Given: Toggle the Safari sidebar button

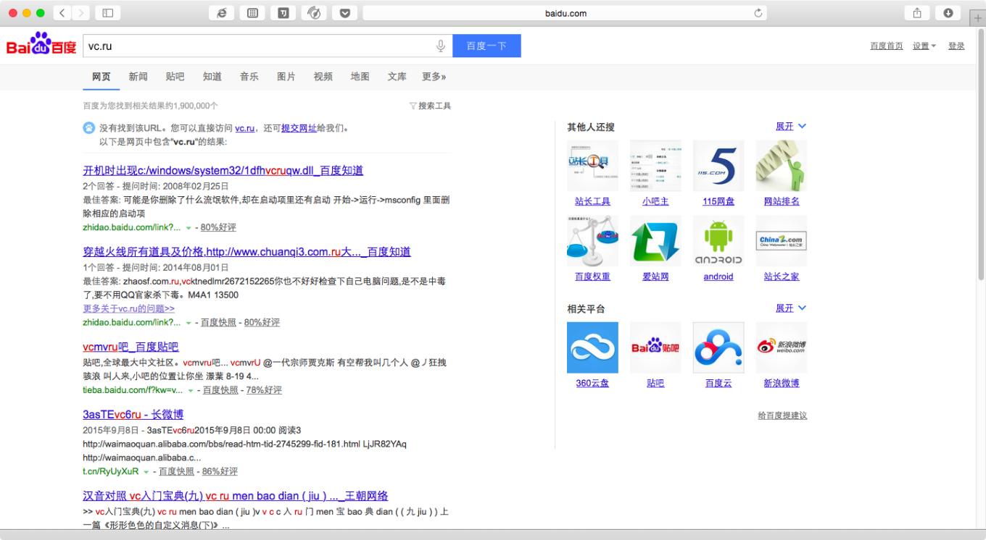Looking at the screenshot, I should coord(108,13).
